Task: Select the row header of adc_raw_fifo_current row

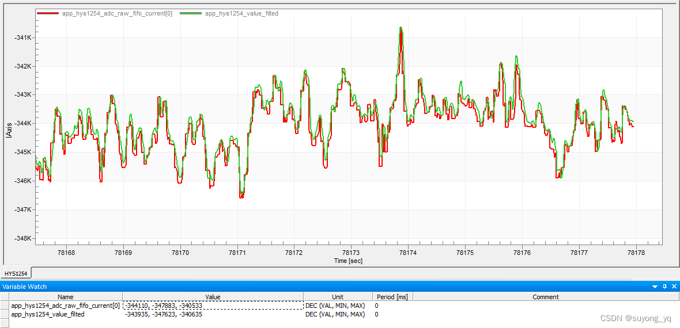Action: pyautogui.click(x=5, y=306)
